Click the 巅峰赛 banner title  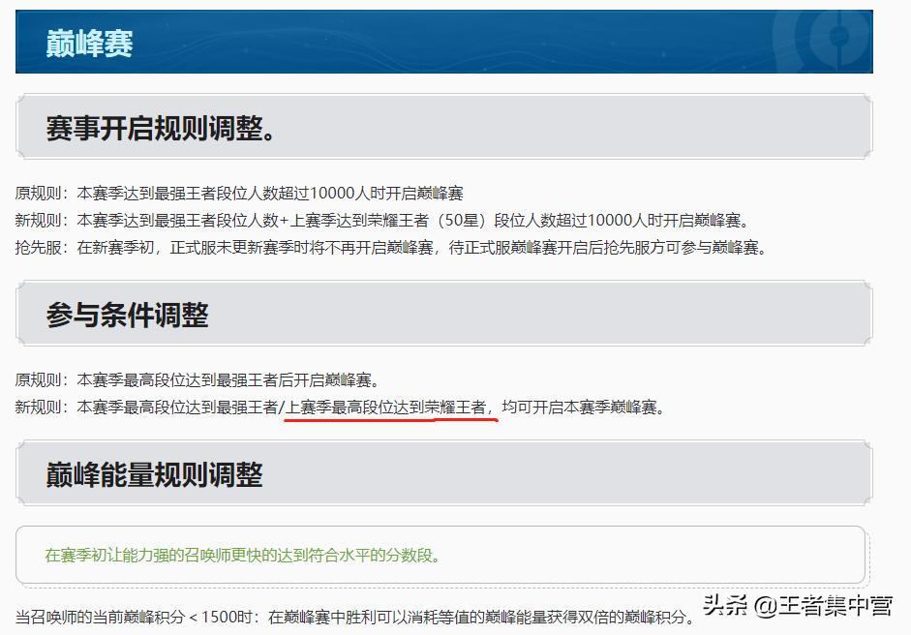point(89,44)
